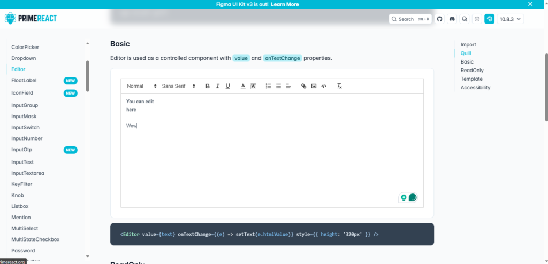Open the GitHub repository icon
Viewport: 548px width, 264px height.
click(x=440, y=19)
